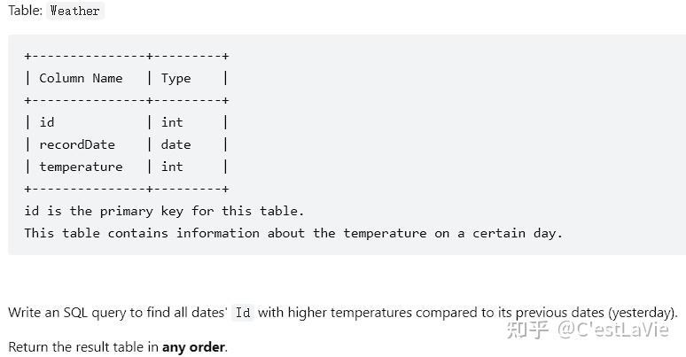Click the 'int' type next to temperature

click(x=172, y=167)
